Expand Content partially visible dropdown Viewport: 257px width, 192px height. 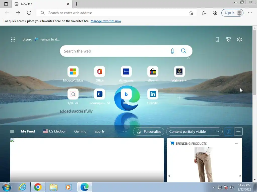(x=194, y=131)
